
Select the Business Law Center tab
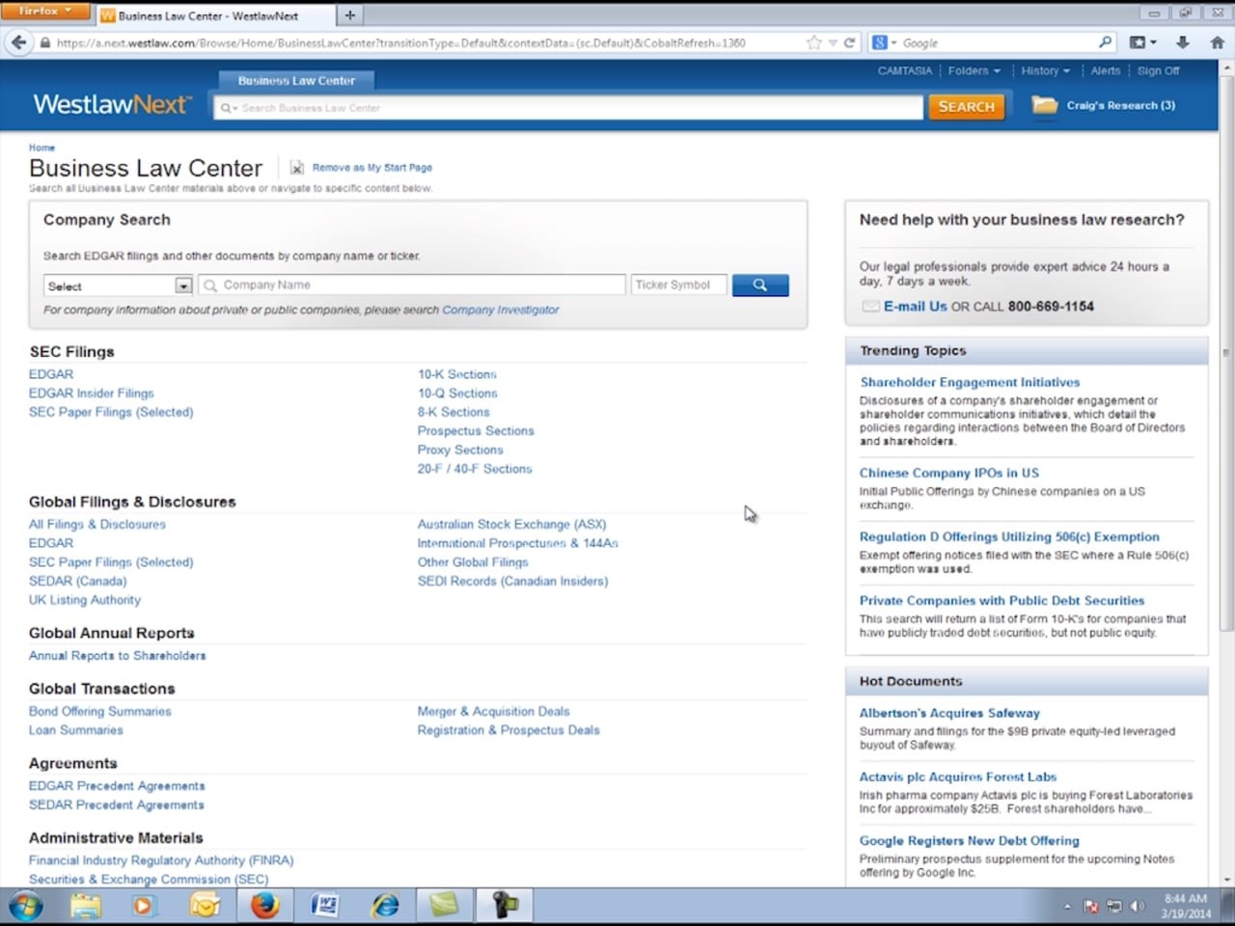pyautogui.click(x=296, y=81)
